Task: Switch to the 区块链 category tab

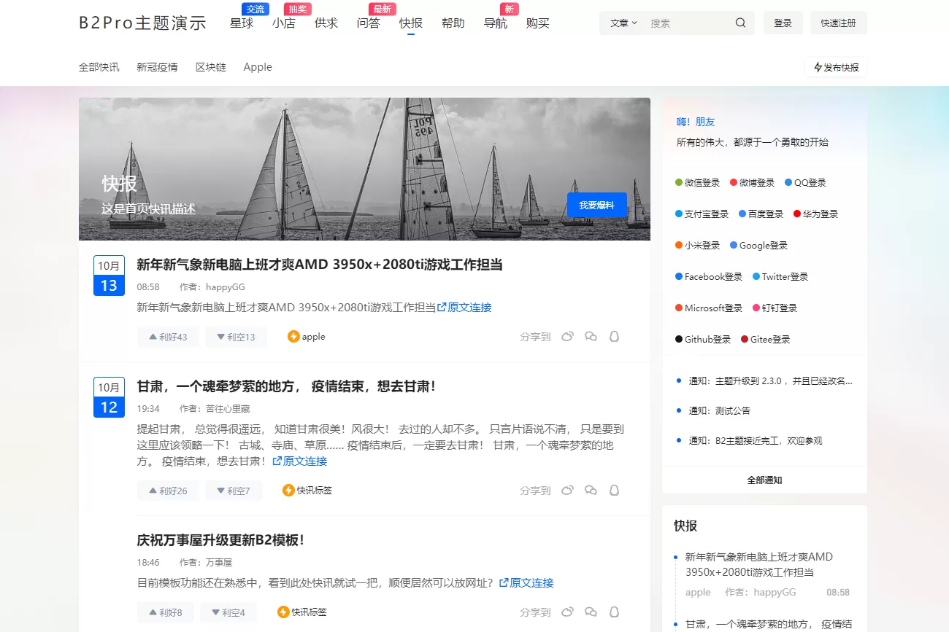Action: [x=211, y=67]
